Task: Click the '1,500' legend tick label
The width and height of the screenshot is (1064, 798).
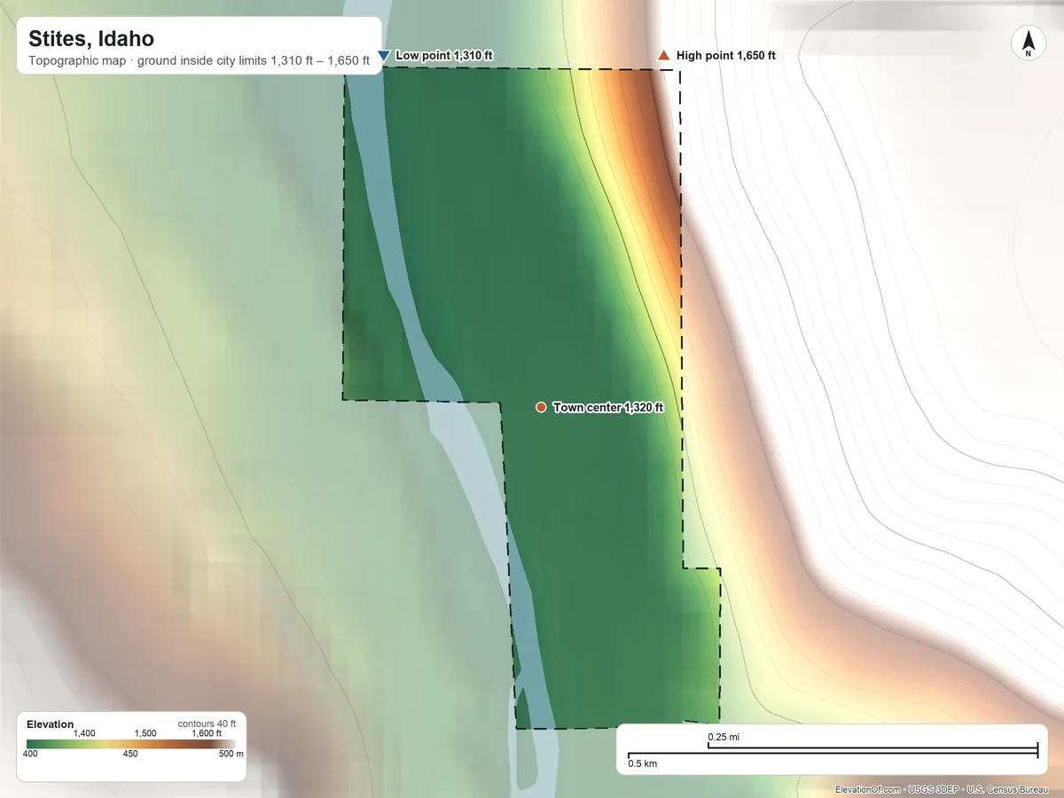Action: click(x=145, y=733)
